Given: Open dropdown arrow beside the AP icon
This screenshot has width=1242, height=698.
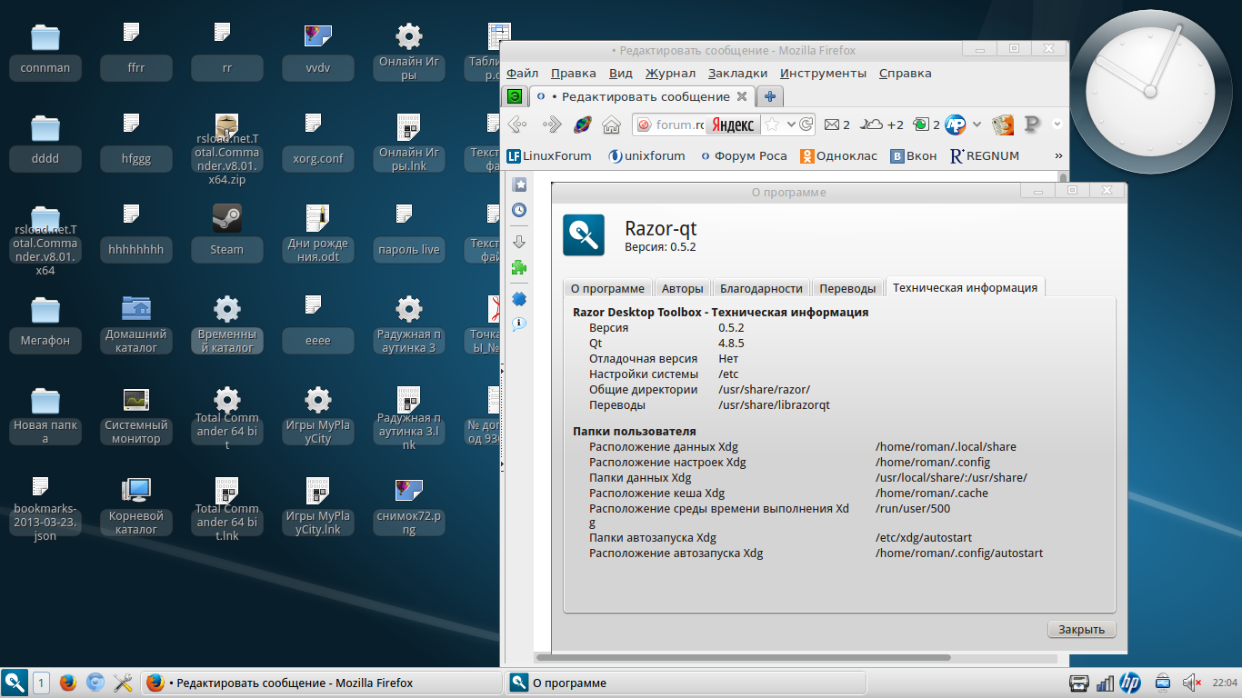Looking at the screenshot, I should click(x=977, y=125).
